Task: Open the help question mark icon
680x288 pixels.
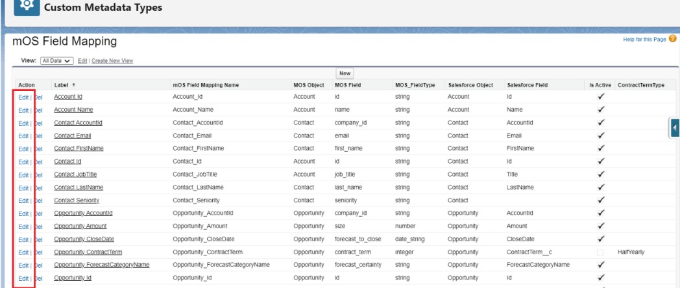Action: 672,39
